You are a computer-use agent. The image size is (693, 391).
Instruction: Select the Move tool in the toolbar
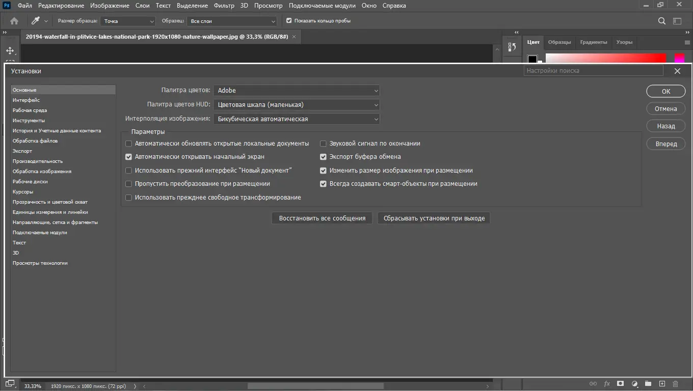(10, 51)
